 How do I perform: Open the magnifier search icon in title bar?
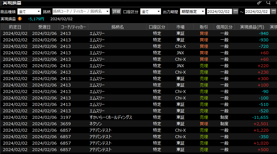[268, 2]
